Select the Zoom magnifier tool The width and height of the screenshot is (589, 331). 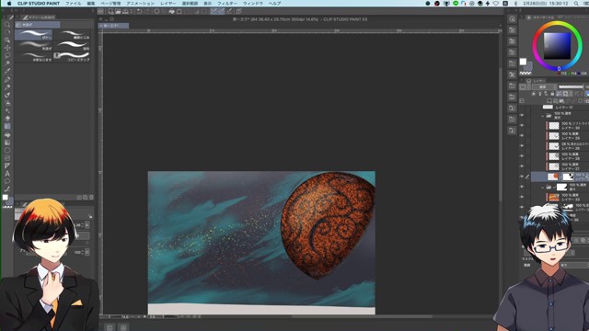[7, 25]
